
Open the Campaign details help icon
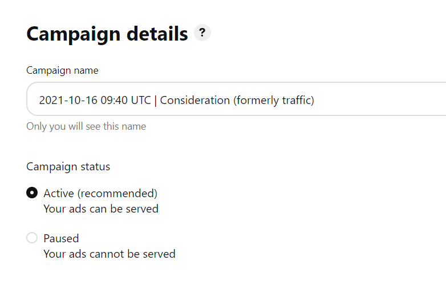202,33
